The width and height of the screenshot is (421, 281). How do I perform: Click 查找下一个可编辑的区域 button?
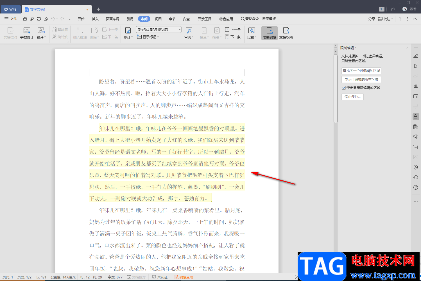coord(361,71)
